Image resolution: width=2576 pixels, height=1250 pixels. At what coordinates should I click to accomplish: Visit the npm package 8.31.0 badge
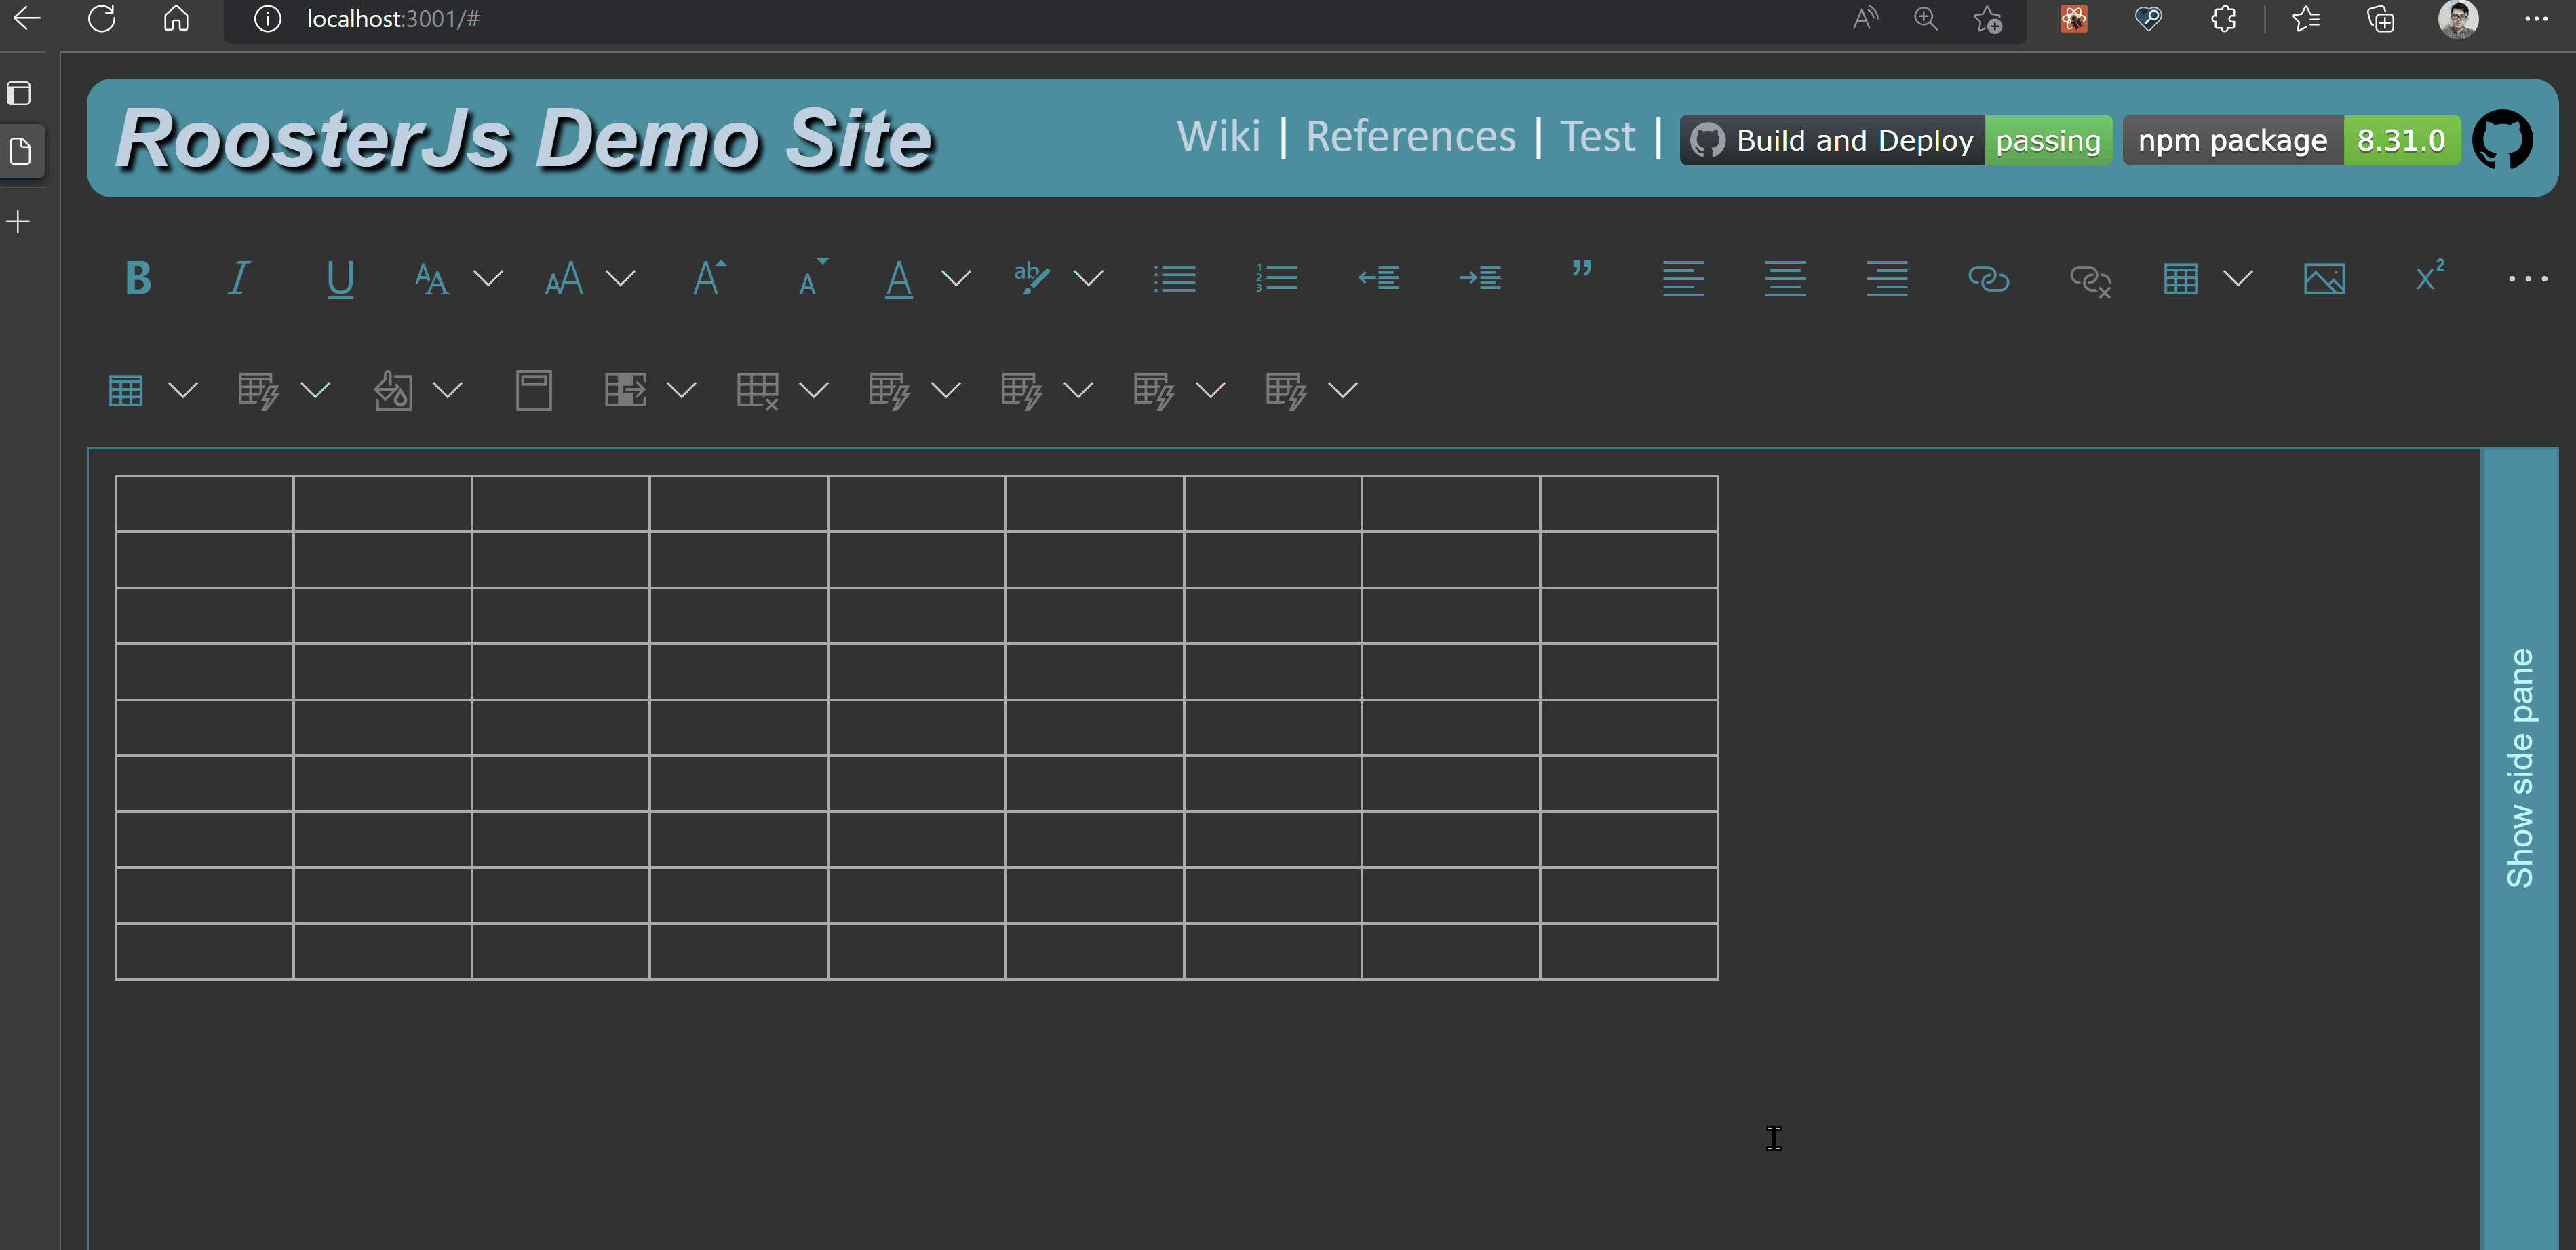[x=2290, y=140]
